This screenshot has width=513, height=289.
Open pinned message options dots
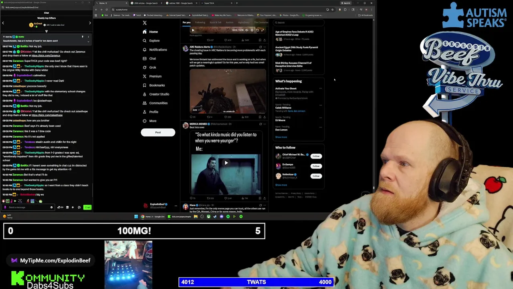pyautogui.click(x=89, y=37)
